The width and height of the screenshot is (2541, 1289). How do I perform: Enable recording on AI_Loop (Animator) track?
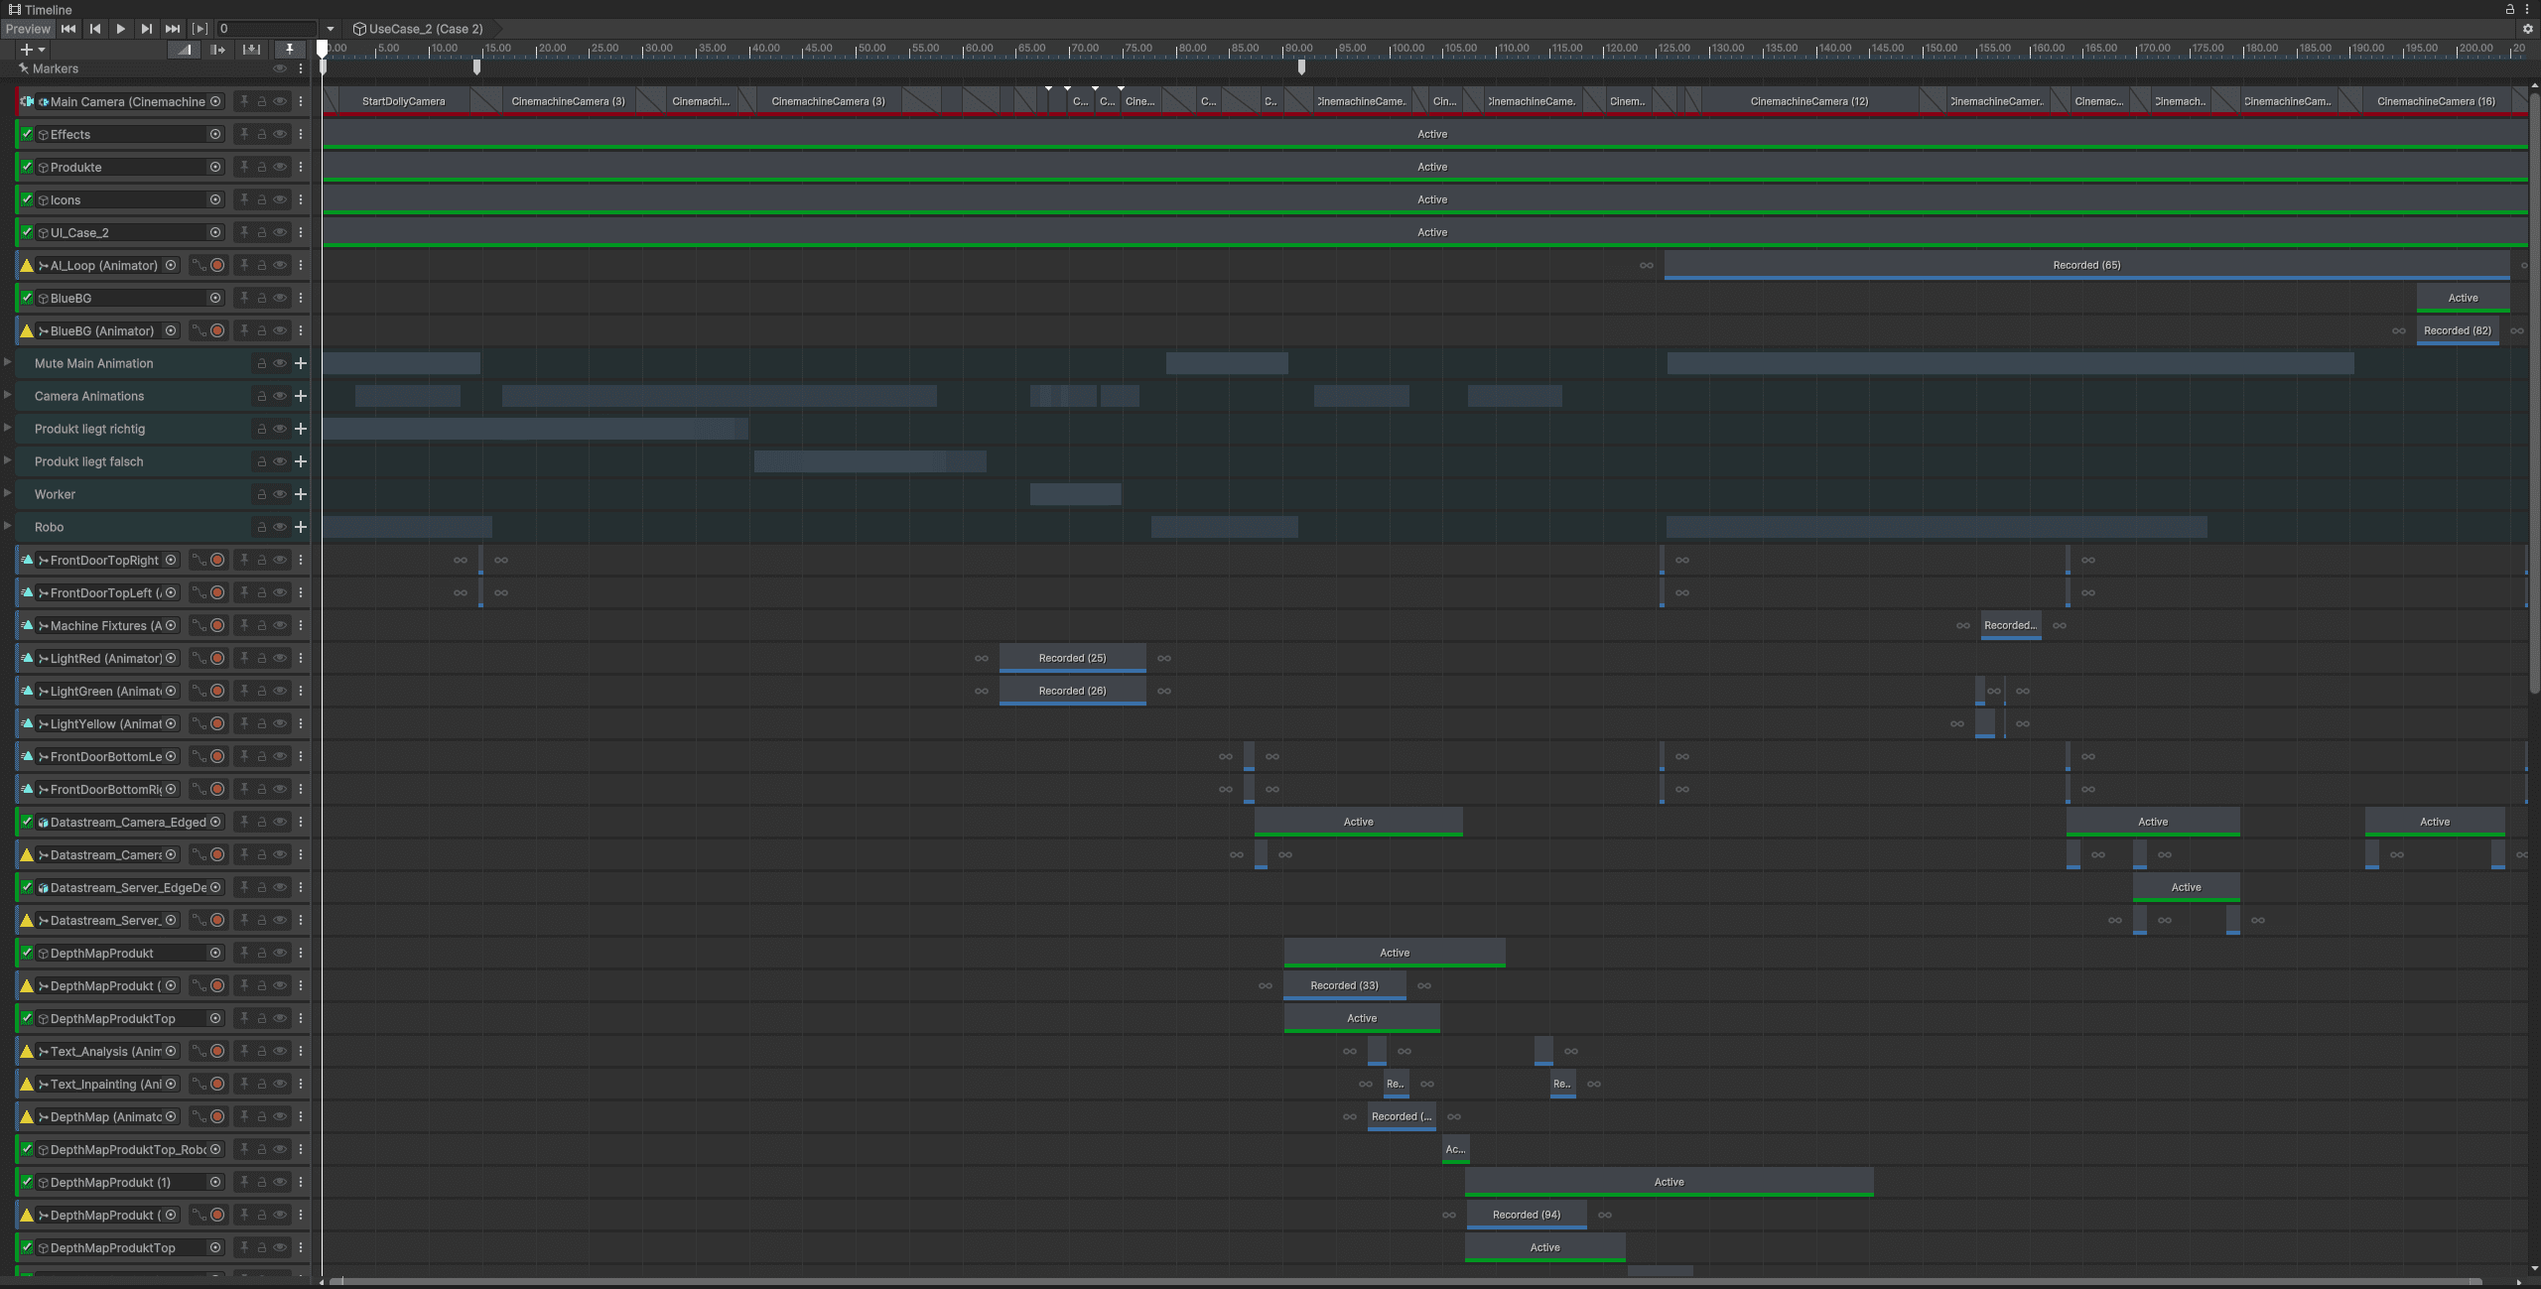(217, 265)
